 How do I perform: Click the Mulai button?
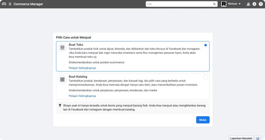(x=203, y=120)
